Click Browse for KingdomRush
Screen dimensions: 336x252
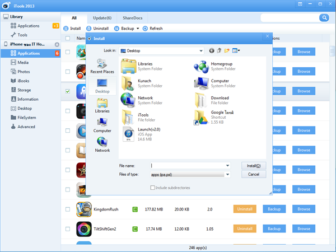point(304,209)
